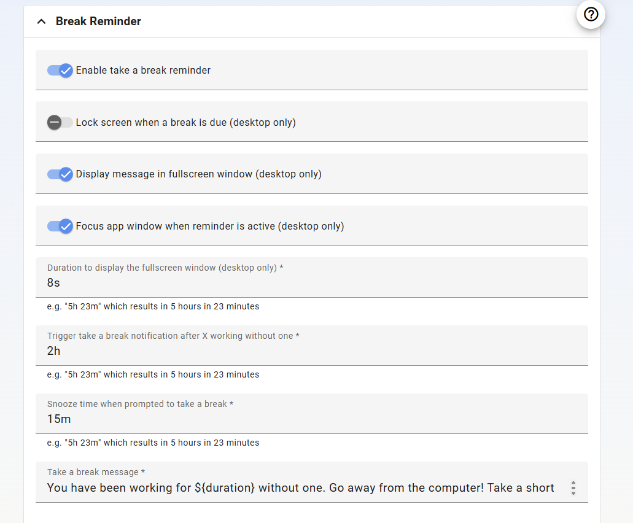633x523 pixels.
Task: Click the 'Enable take a break reminder' label
Action: pyautogui.click(x=143, y=70)
